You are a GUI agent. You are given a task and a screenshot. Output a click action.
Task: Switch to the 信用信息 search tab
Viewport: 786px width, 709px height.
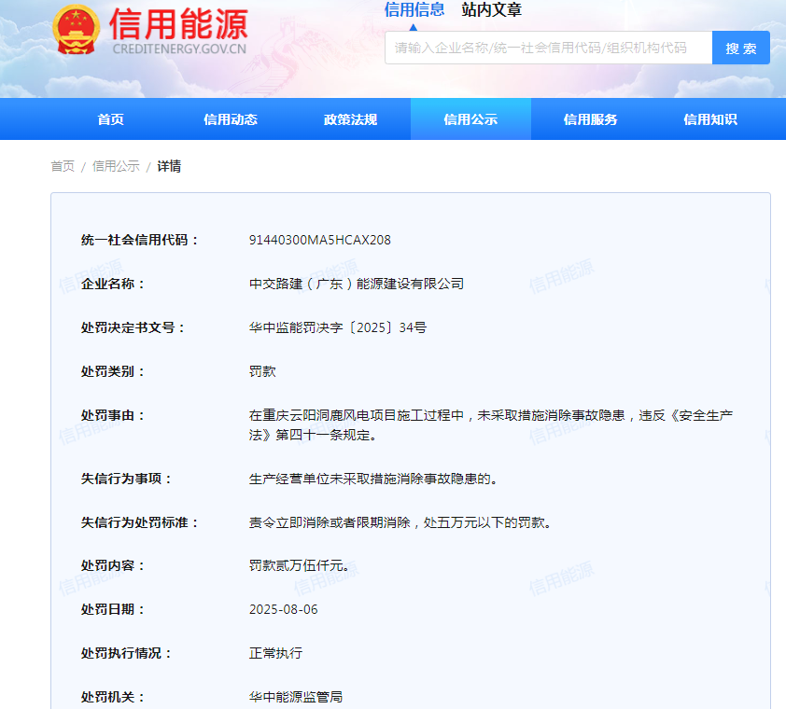(414, 9)
